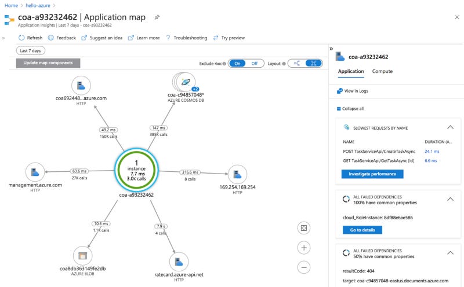Click View in Logs
This screenshot has width=464, height=287.
pos(353,91)
